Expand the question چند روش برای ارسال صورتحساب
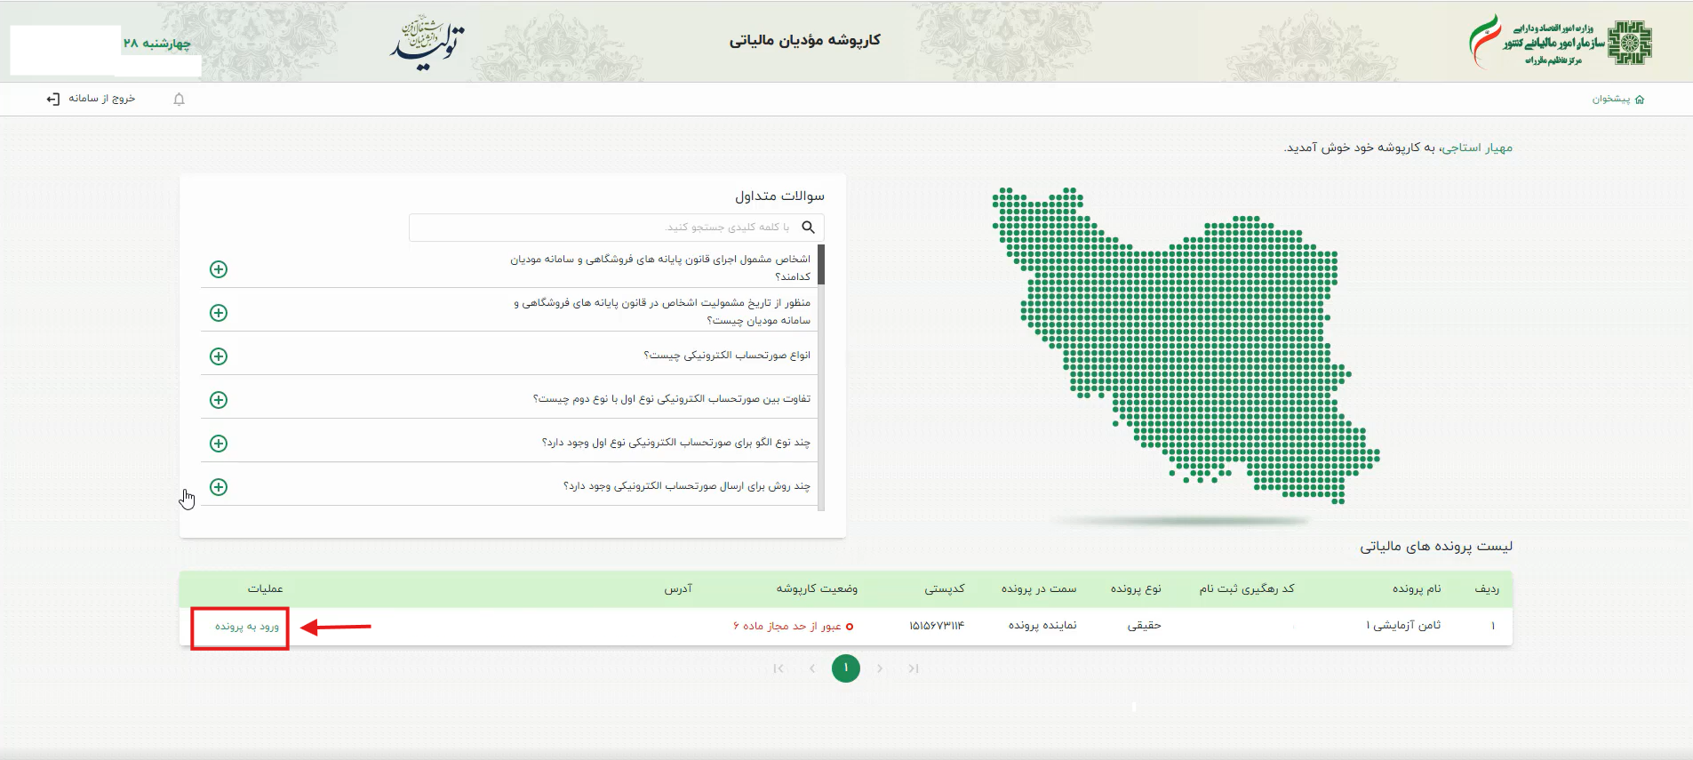This screenshot has width=1693, height=760. [219, 487]
